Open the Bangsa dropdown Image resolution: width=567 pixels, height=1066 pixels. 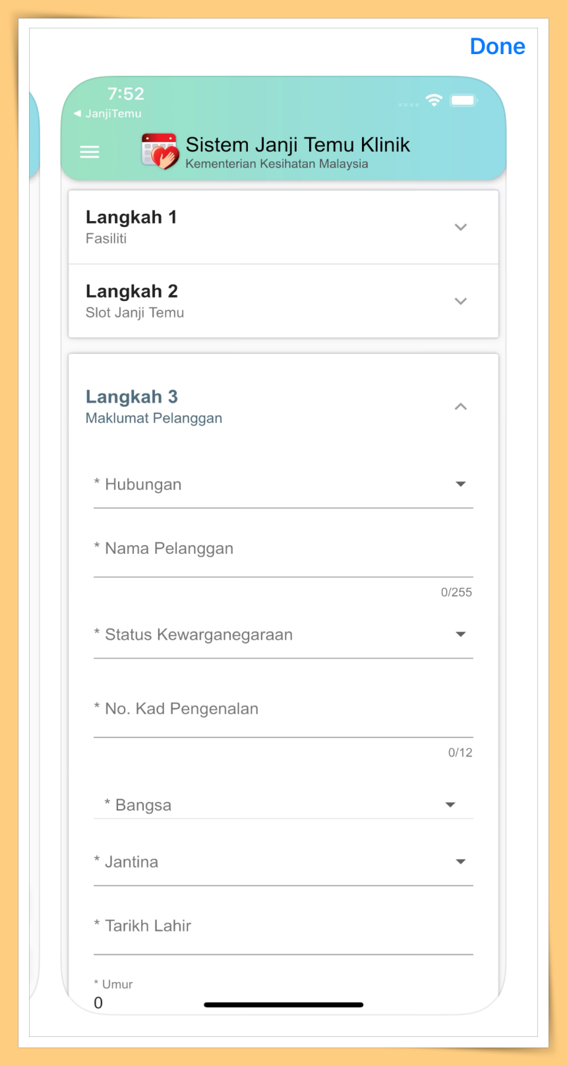point(283,805)
